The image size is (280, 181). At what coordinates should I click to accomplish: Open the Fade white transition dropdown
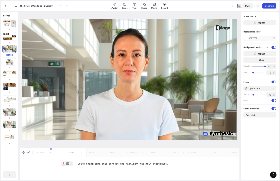click(260, 115)
